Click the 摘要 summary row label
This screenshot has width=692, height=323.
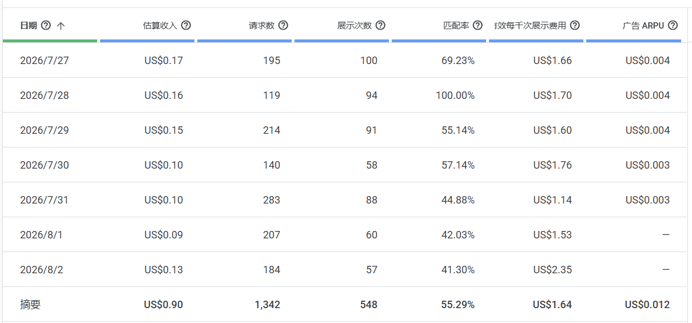tap(30, 305)
